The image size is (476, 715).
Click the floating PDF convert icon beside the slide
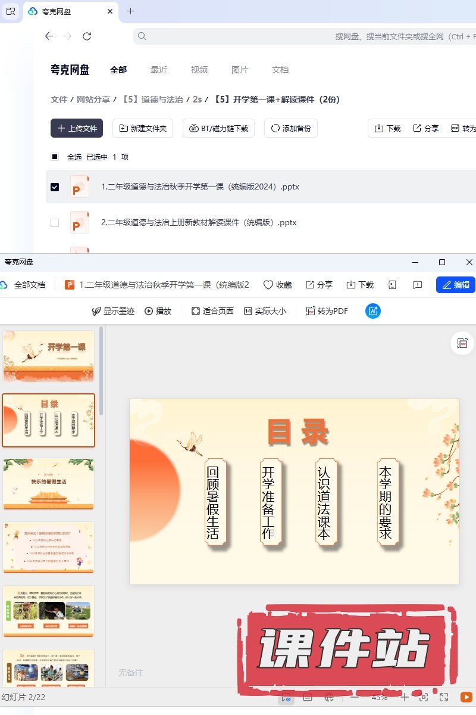click(x=462, y=343)
